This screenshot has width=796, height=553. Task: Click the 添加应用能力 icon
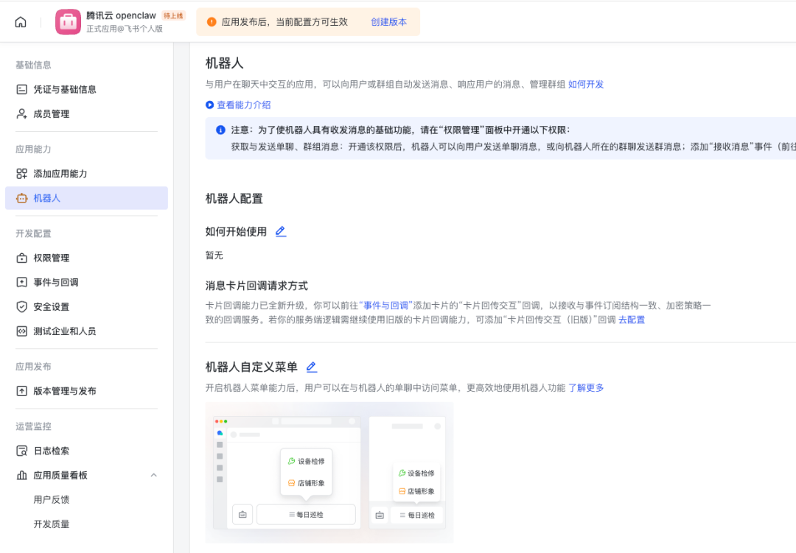(x=24, y=173)
